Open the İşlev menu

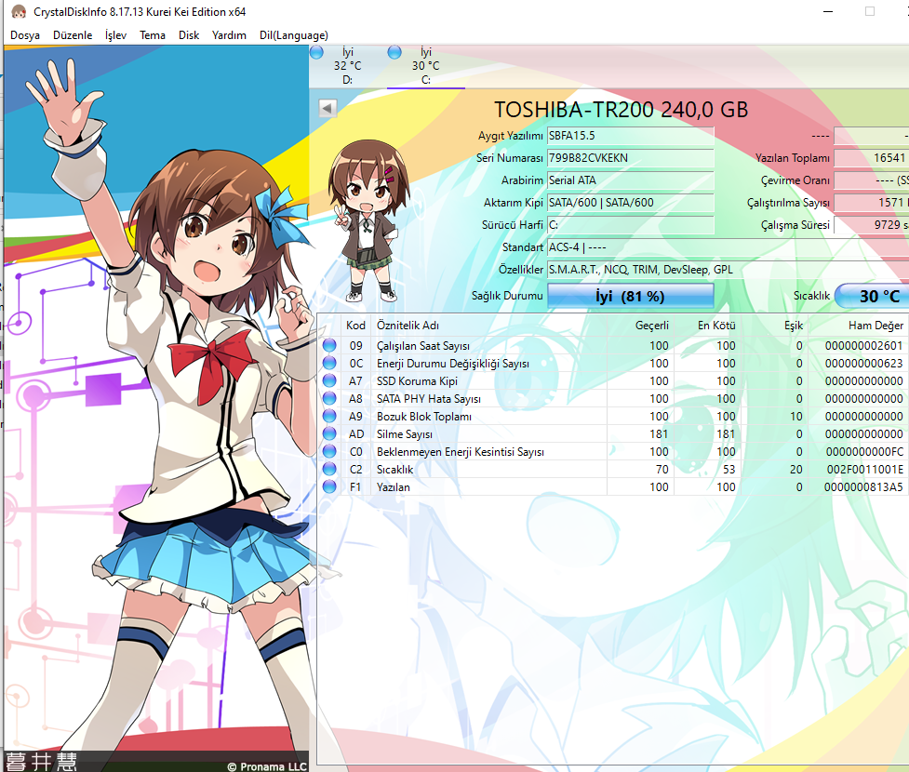pos(115,35)
